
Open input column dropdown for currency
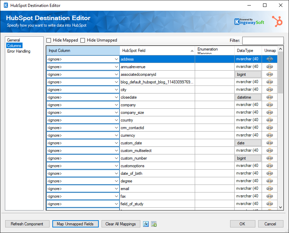pyautogui.click(x=116, y=135)
